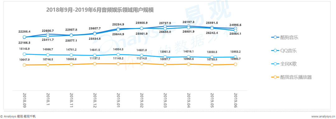
Task: Select the orange data point at 2018.11
Action: [x=71, y=64]
